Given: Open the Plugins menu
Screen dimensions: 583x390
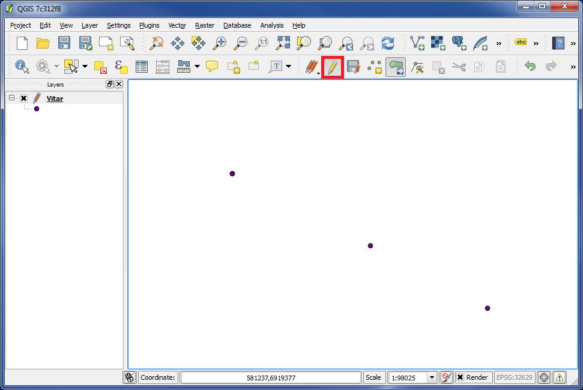Looking at the screenshot, I should pyautogui.click(x=149, y=25).
